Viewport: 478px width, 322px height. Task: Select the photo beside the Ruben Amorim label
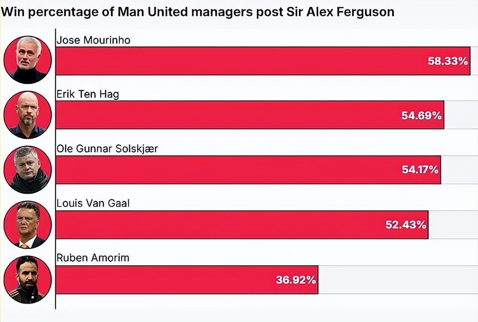click(28, 280)
